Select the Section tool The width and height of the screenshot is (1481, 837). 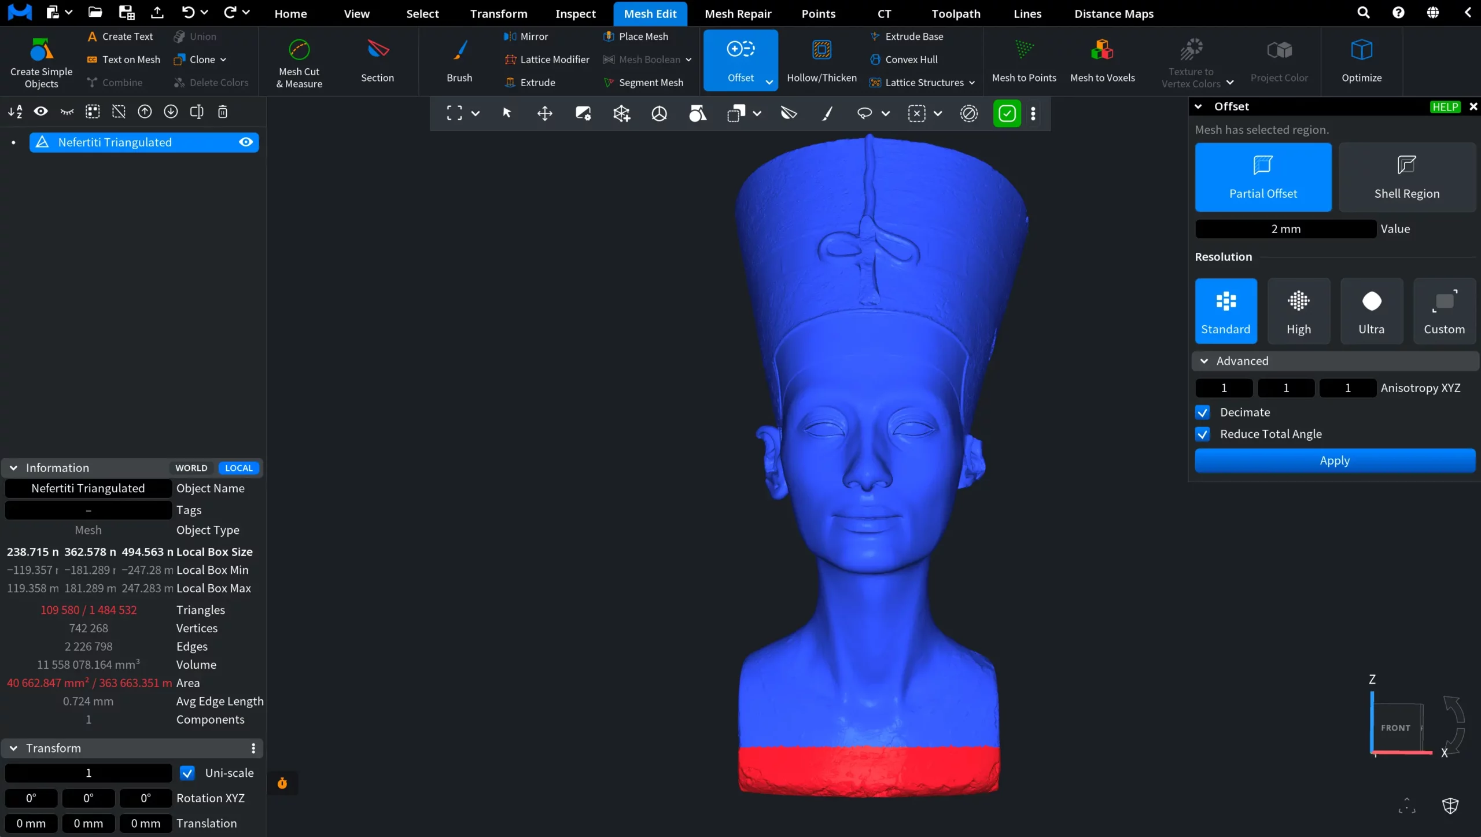pyautogui.click(x=377, y=61)
